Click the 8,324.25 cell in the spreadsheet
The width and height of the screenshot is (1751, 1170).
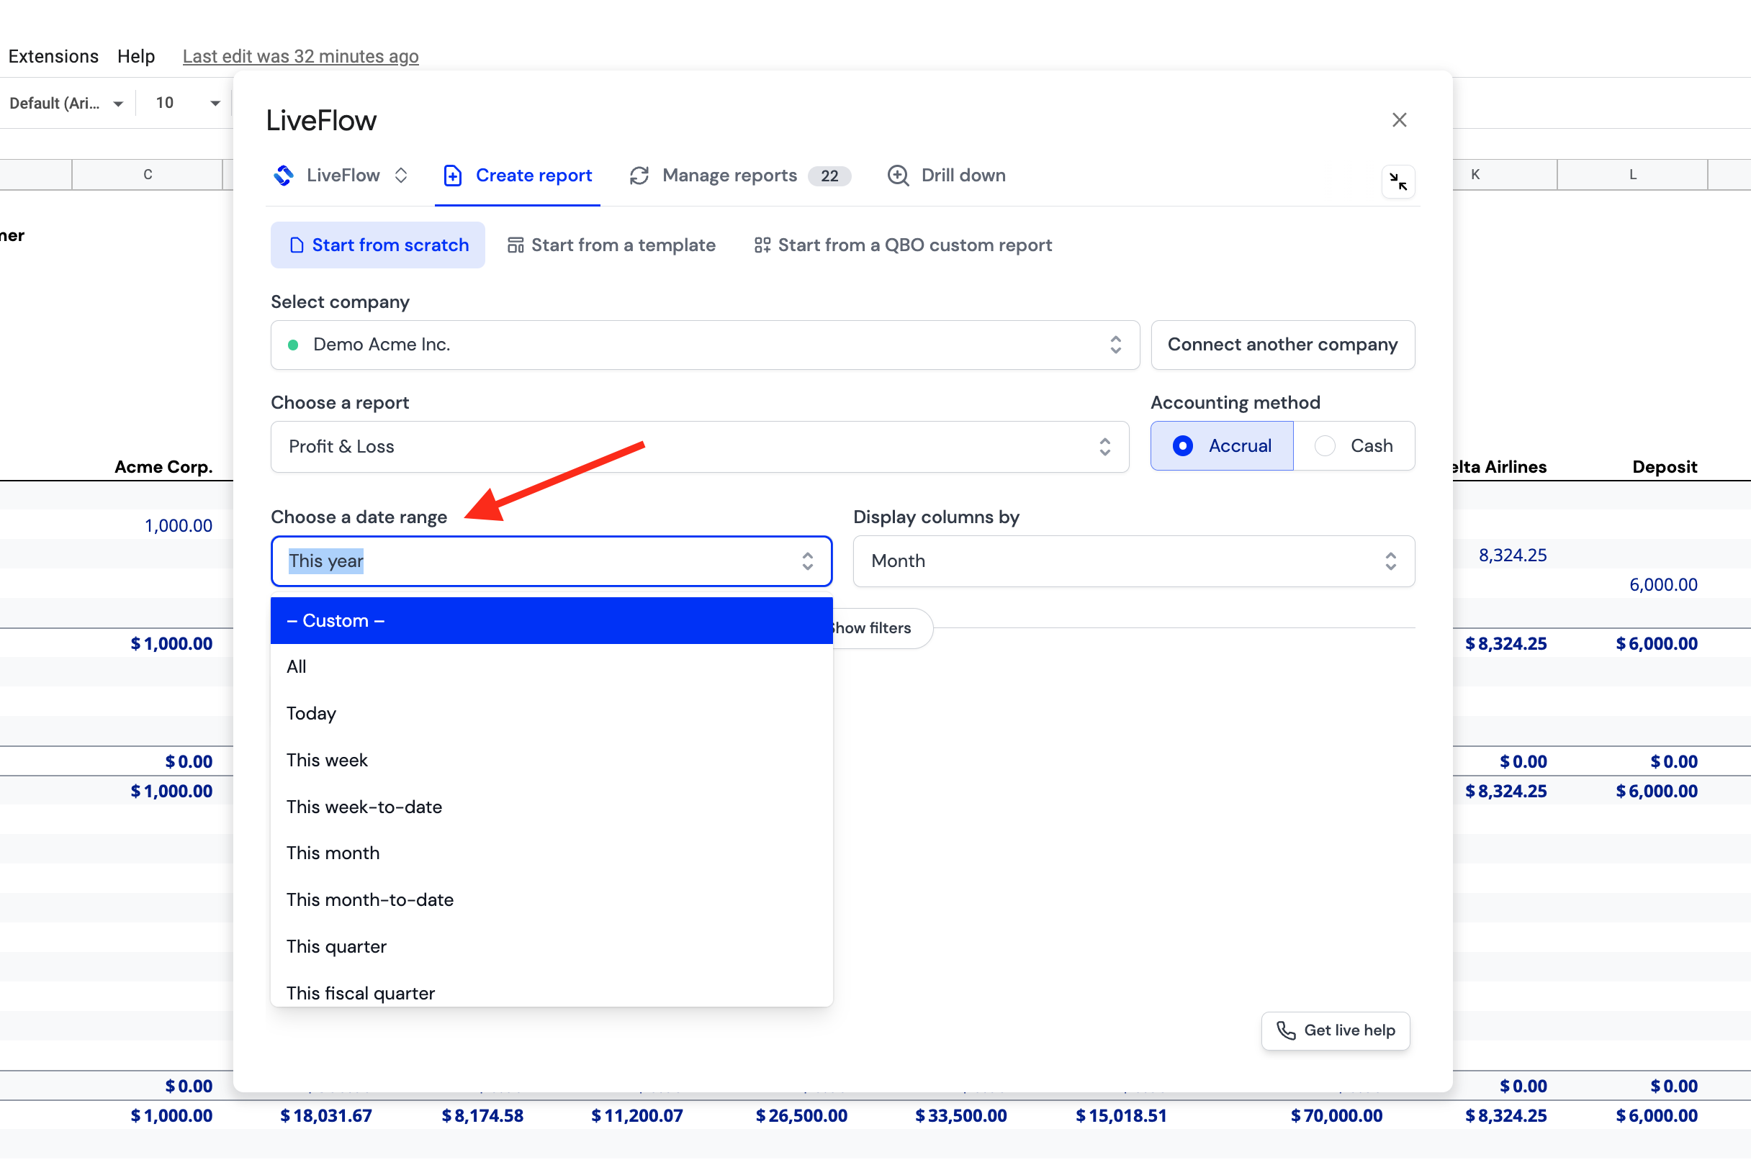1512,555
